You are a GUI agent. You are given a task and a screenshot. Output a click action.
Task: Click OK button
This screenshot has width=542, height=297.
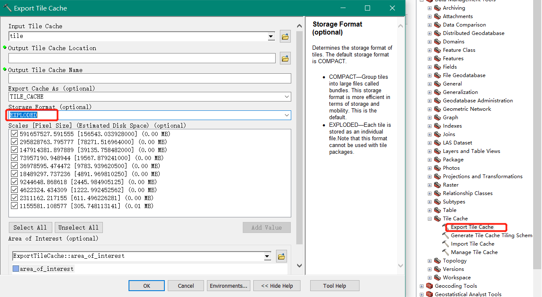tap(147, 286)
